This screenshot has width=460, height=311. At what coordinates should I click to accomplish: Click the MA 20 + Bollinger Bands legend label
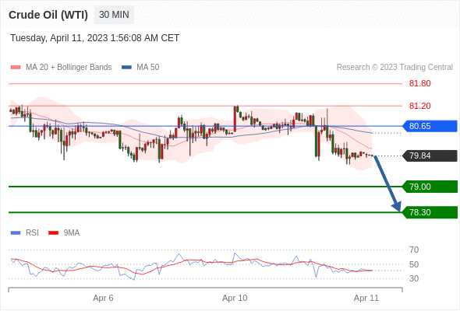point(69,68)
